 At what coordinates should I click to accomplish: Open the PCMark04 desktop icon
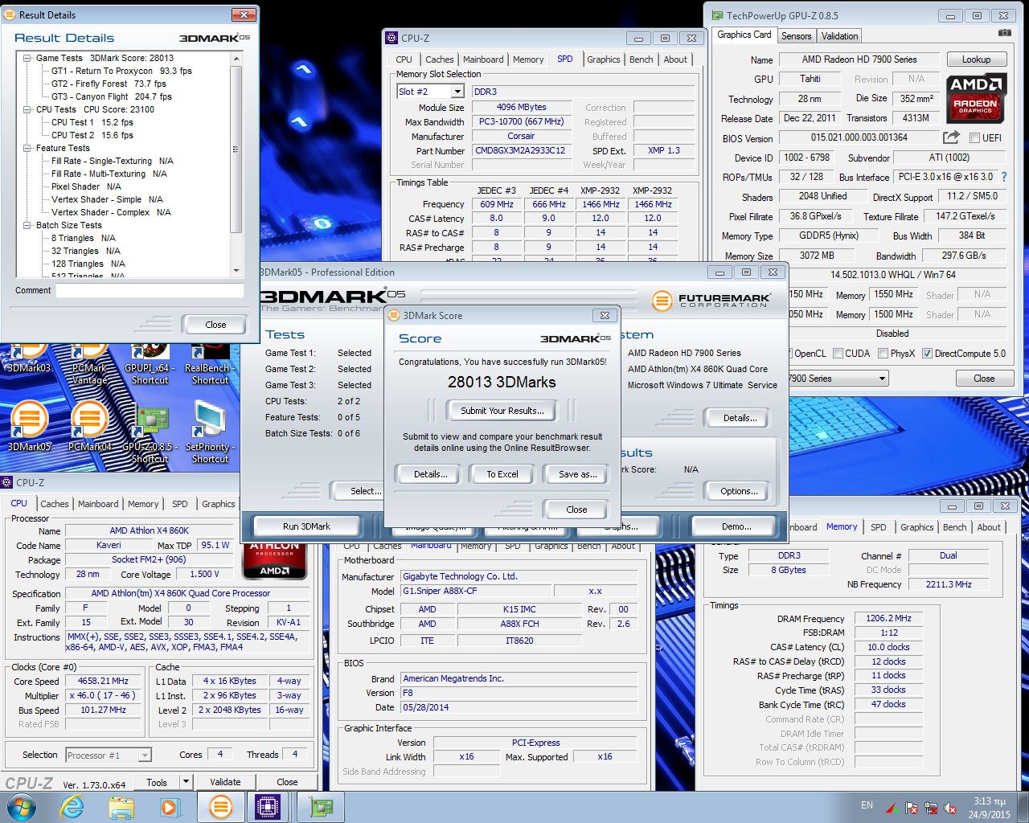[x=89, y=426]
